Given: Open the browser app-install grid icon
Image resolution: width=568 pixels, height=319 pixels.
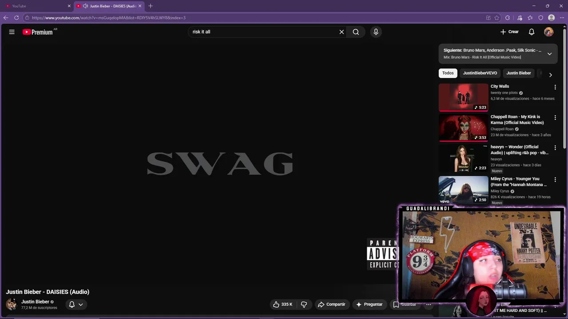Looking at the screenshot, I should click(488, 18).
